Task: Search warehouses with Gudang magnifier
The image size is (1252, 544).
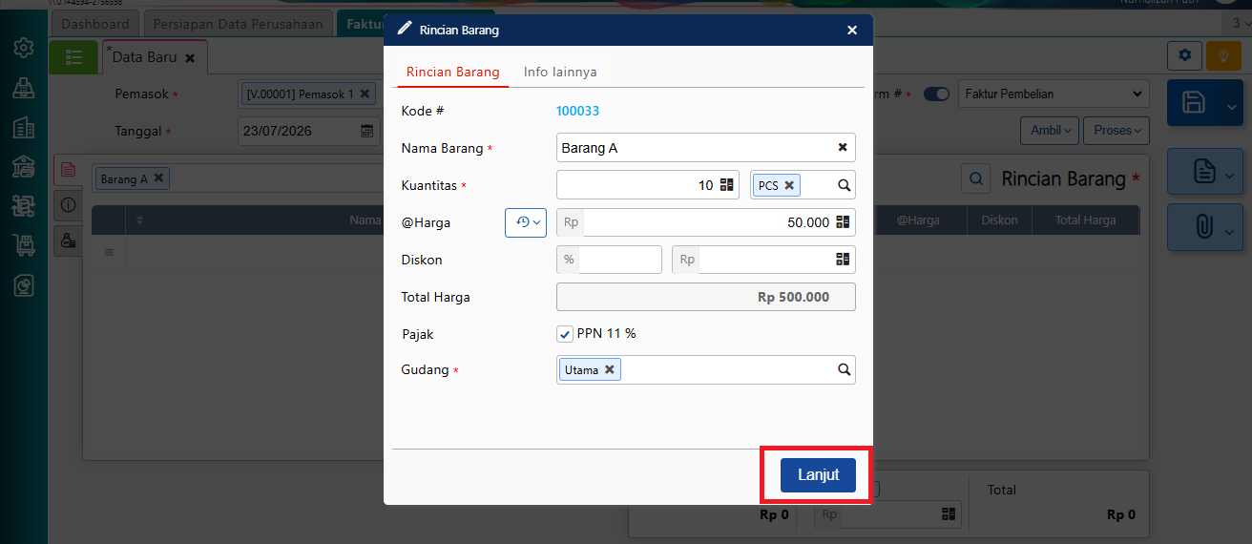Action: 844,369
